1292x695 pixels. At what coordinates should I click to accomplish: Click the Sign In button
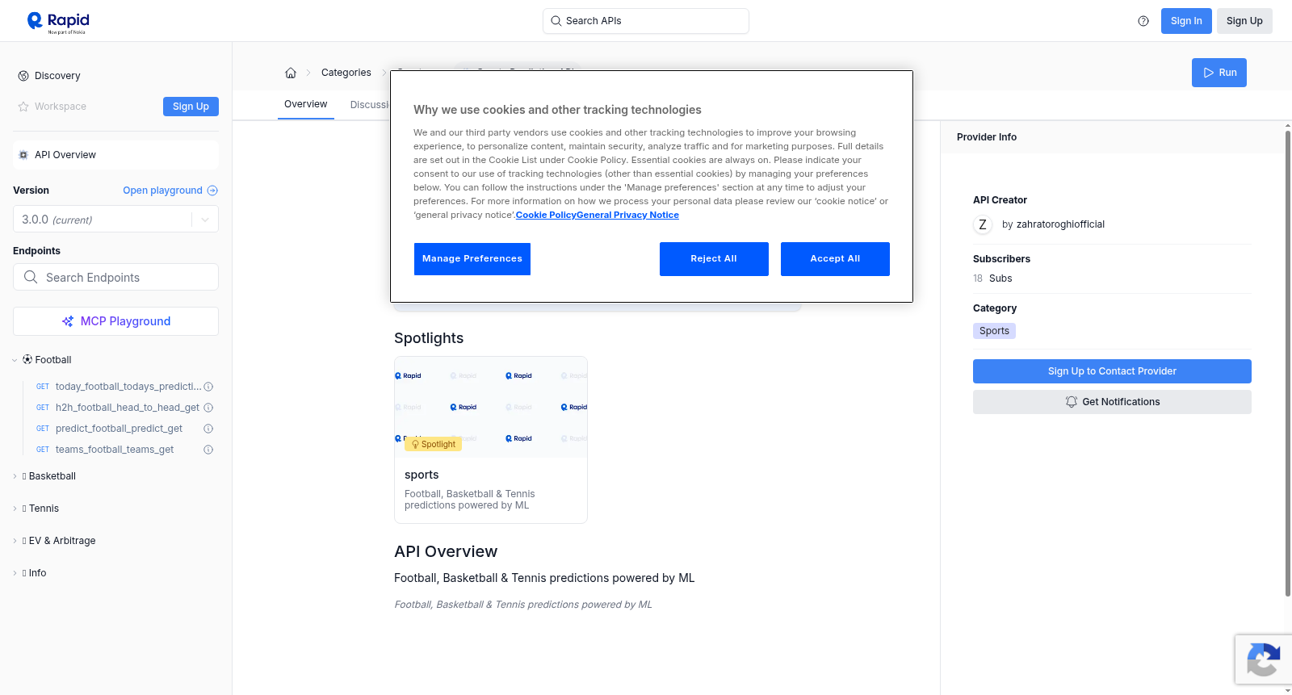(x=1186, y=21)
